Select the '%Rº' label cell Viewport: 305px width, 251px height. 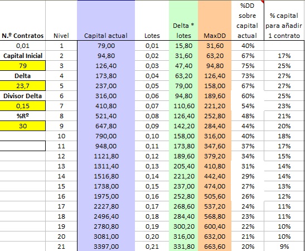pos(22,116)
